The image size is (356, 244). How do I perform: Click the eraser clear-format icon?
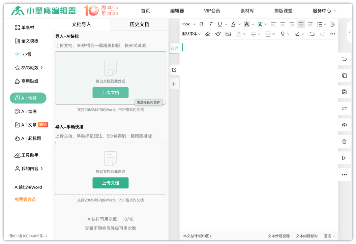click(208, 34)
